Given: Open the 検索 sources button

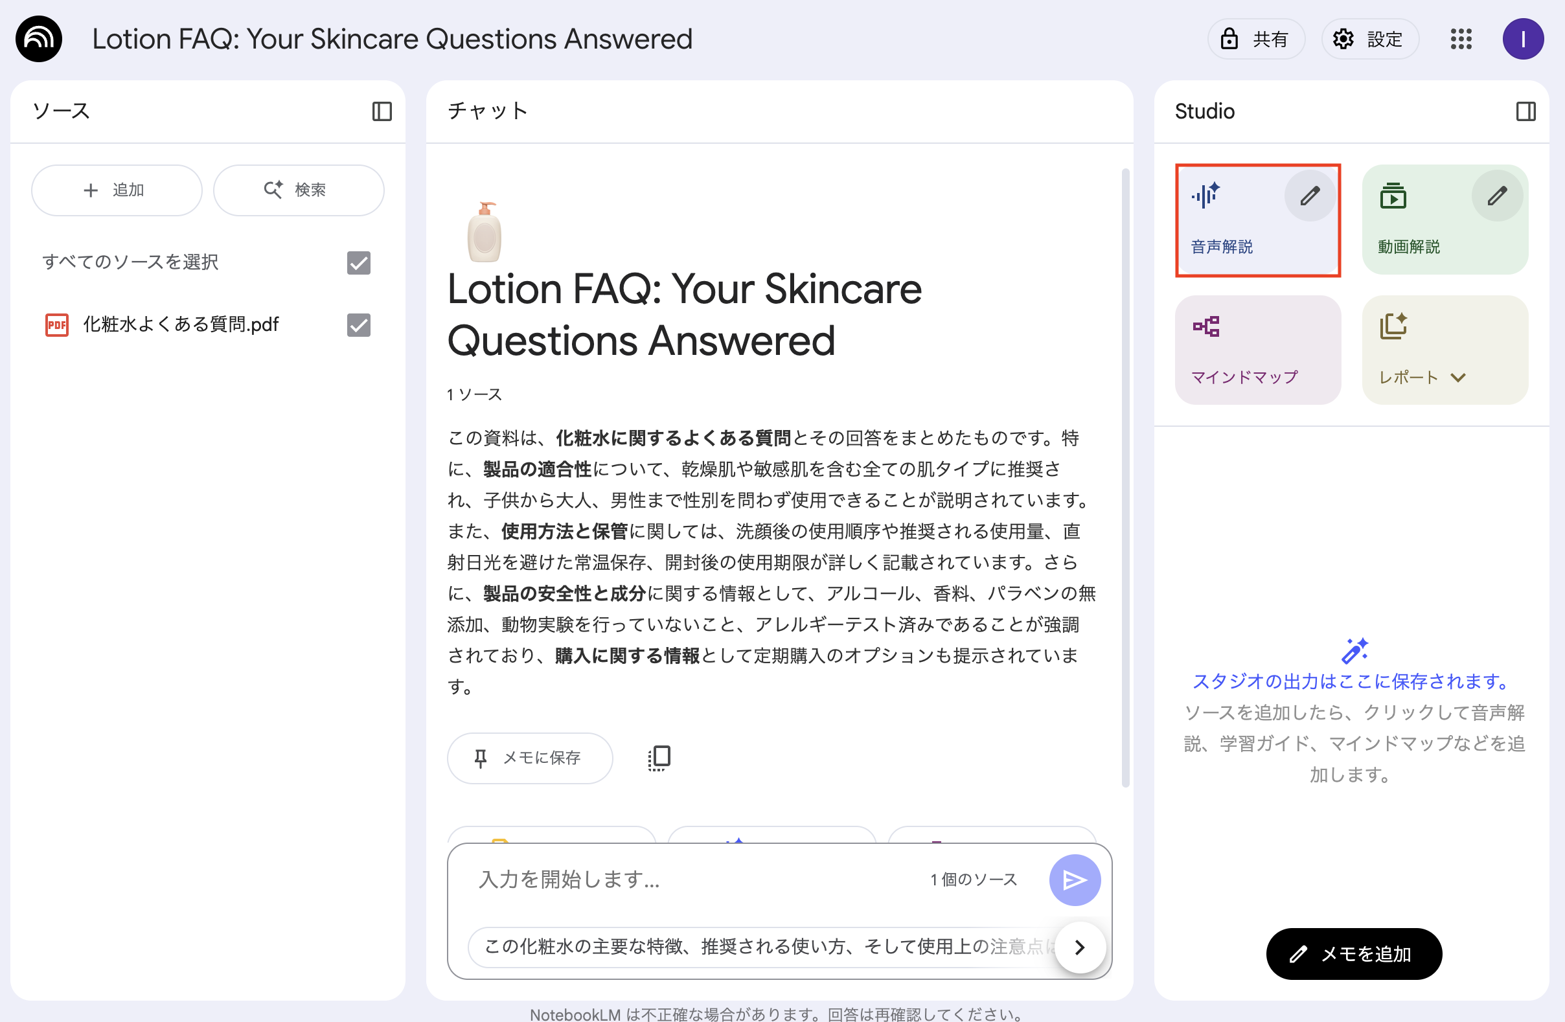Looking at the screenshot, I should pyautogui.click(x=298, y=190).
